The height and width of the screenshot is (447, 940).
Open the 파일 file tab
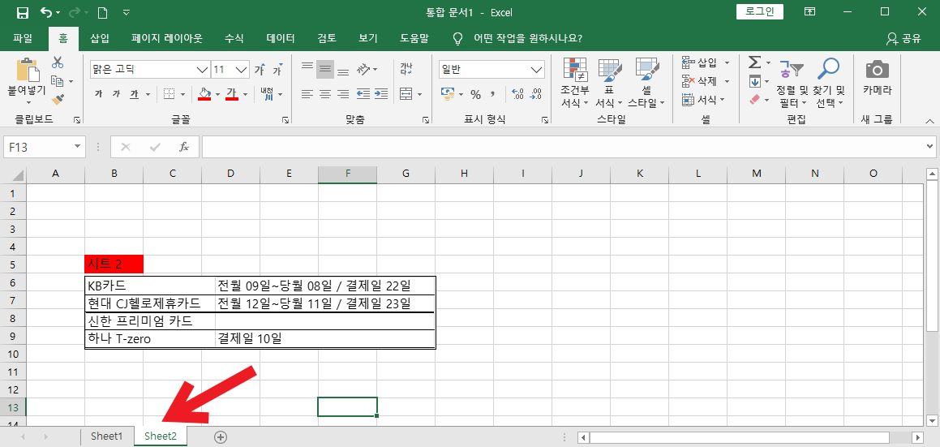23,39
